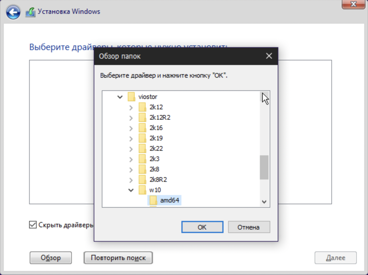Expand the 2k8R2 folder node
The height and width of the screenshot is (275, 368).
pyautogui.click(x=131, y=180)
